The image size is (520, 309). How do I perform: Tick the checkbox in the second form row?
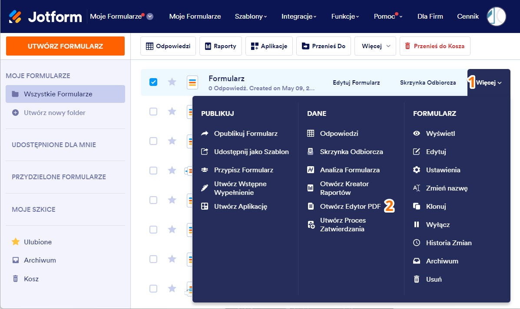pyautogui.click(x=153, y=112)
